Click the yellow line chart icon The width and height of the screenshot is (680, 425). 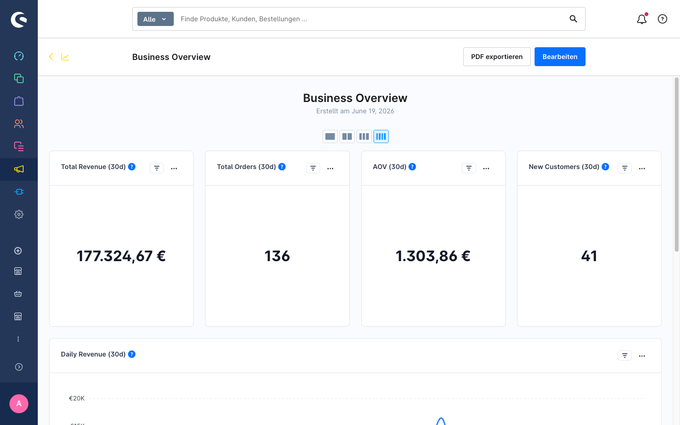(x=65, y=57)
